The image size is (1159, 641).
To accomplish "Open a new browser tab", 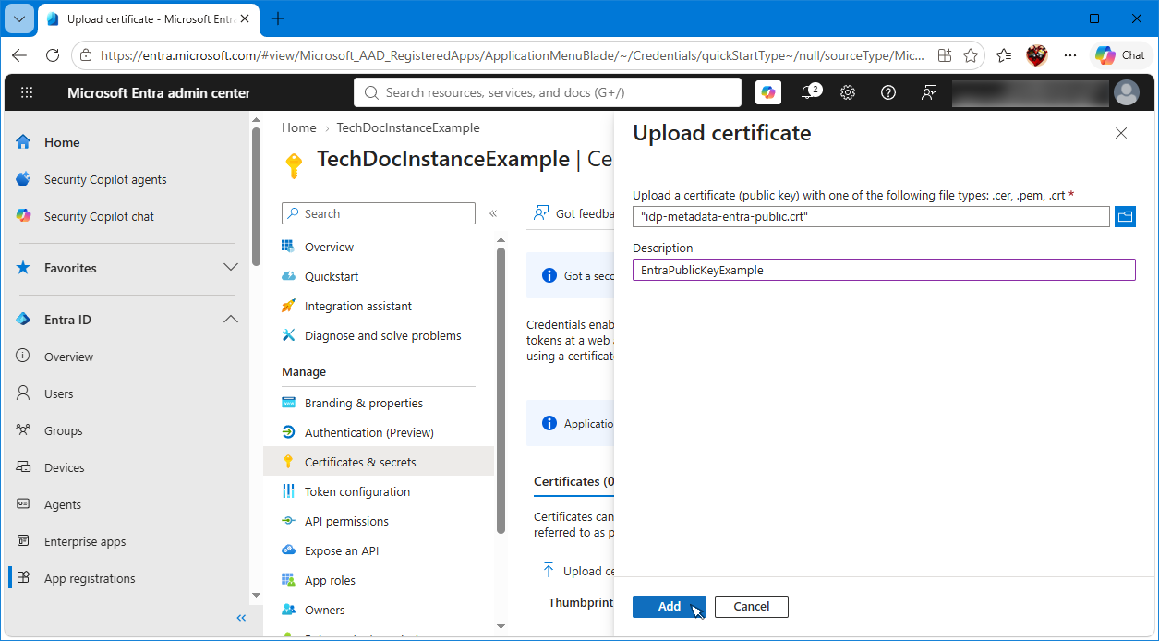I will tap(278, 18).
